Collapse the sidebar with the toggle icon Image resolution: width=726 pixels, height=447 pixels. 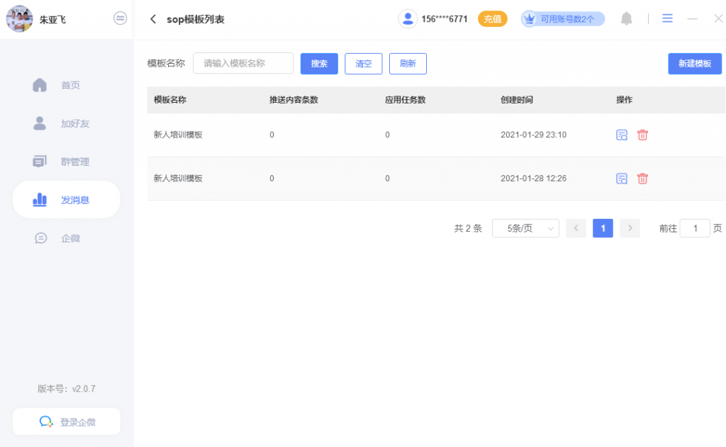coord(121,18)
